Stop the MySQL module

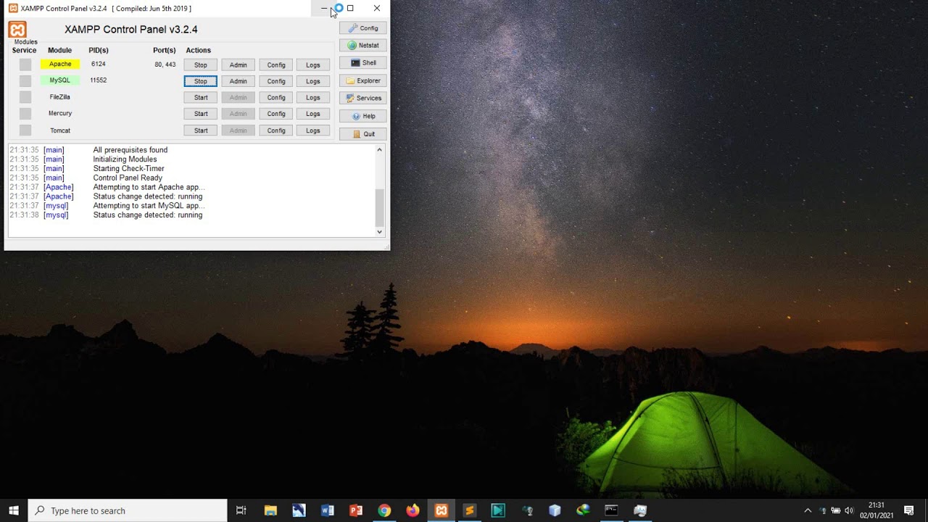200,81
